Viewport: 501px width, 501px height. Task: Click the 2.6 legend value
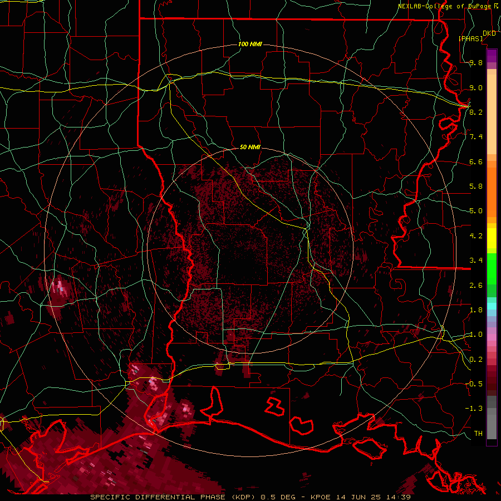point(476,286)
